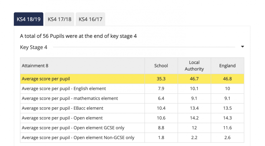265x146 pixels.
Task: Click the Open element row label
Action: click(62, 118)
